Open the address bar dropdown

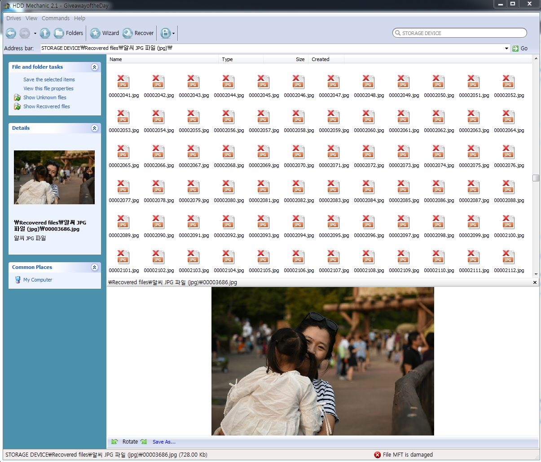coord(506,48)
